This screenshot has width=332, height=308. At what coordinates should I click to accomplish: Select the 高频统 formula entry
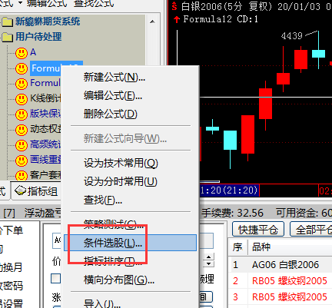pyautogui.click(x=45, y=144)
